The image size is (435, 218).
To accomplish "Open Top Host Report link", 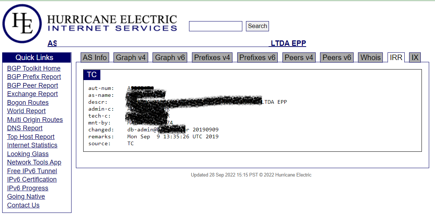I will pyautogui.click(x=31, y=137).
